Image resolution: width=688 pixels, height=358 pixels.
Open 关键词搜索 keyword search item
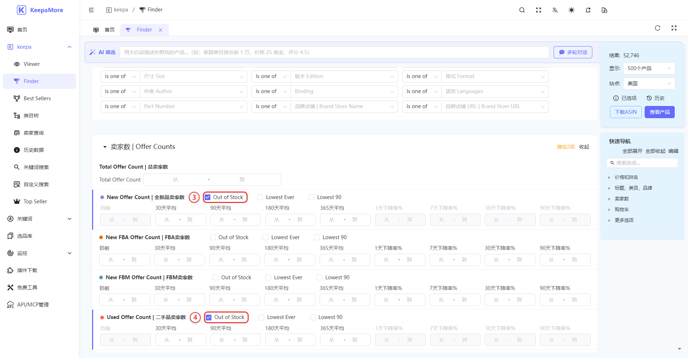pyautogui.click(x=39, y=167)
